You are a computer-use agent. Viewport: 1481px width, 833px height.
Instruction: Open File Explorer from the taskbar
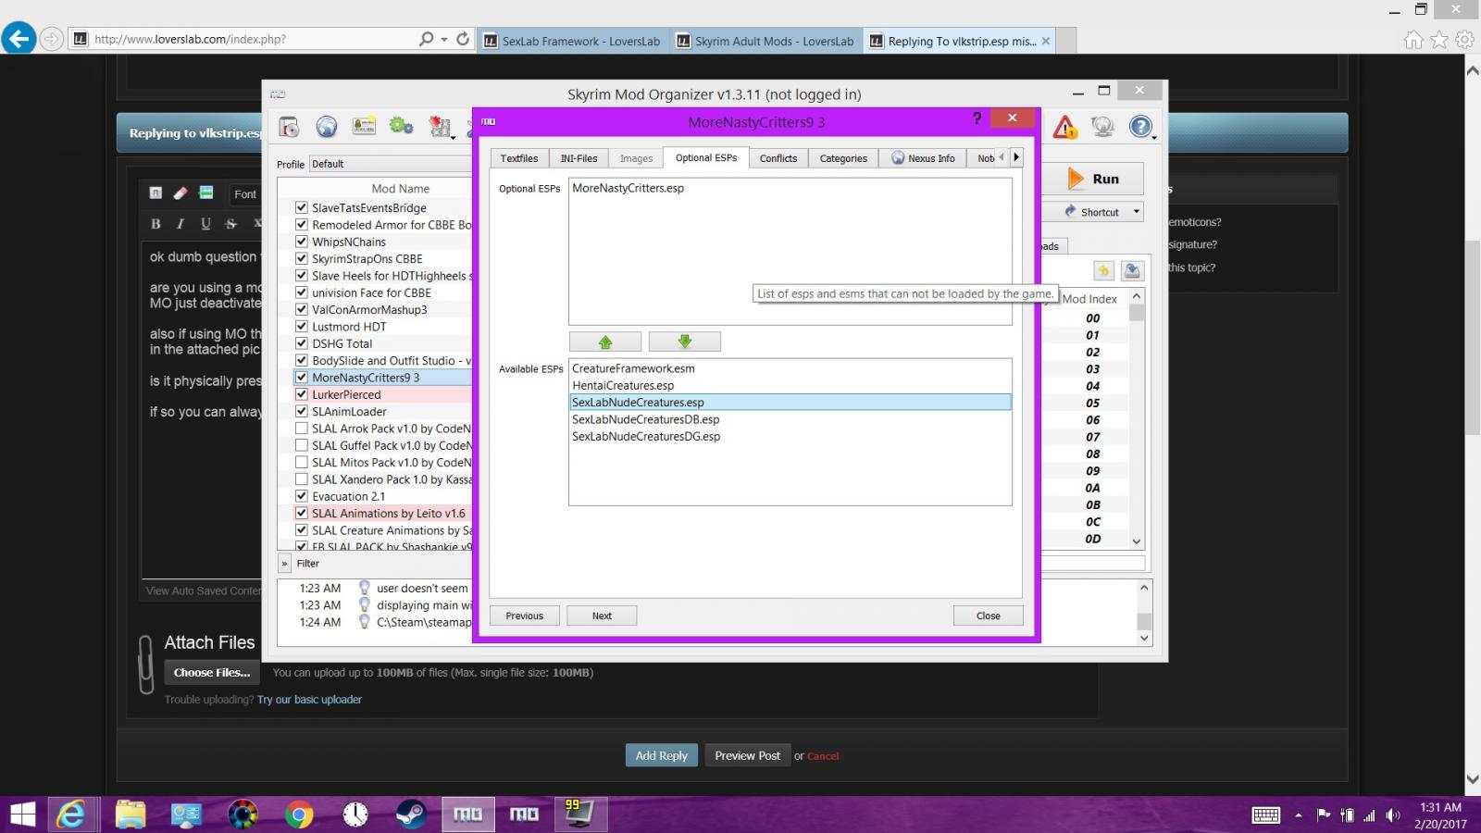[x=131, y=814]
